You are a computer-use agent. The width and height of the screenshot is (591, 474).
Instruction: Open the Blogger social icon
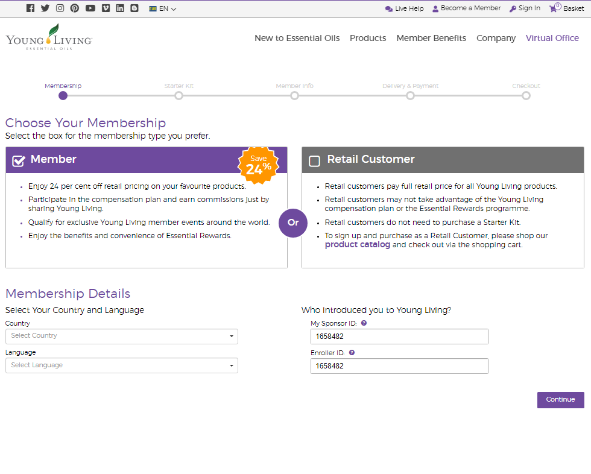[134, 8]
